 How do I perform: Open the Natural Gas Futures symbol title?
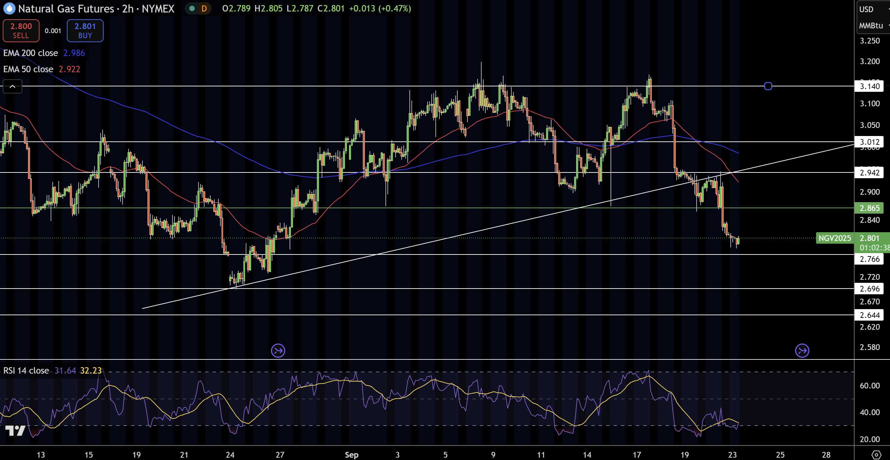[96, 8]
